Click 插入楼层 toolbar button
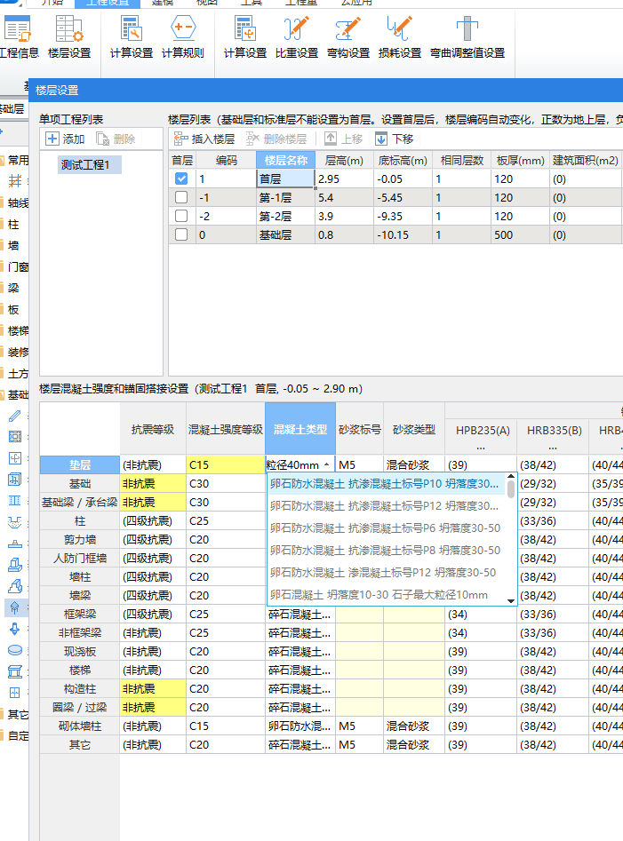The height and width of the screenshot is (841, 623). point(204,139)
